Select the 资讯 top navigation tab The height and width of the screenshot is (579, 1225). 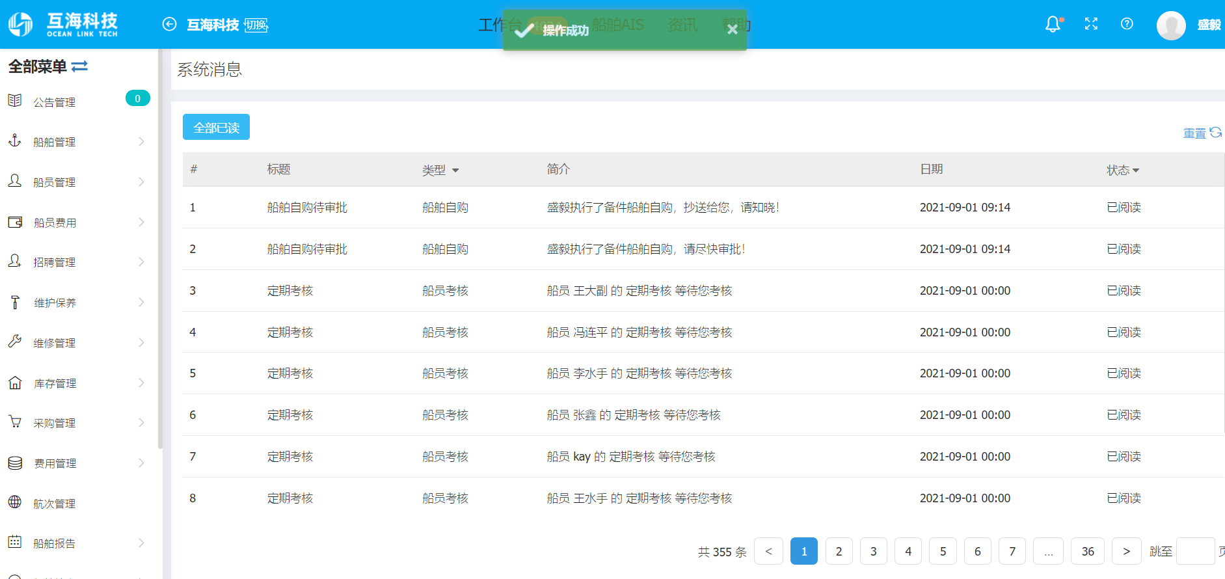[x=682, y=25]
